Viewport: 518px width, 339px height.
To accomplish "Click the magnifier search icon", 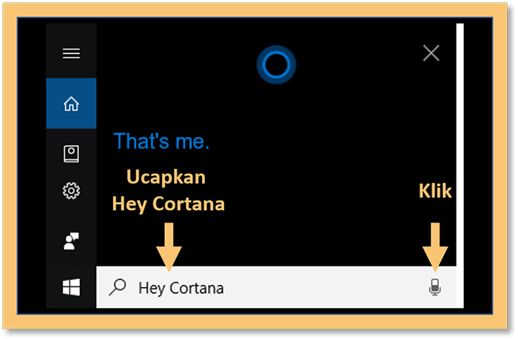I will coord(118,286).
